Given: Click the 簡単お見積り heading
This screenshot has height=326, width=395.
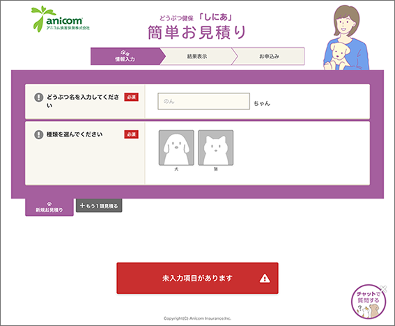Looking at the screenshot, I should pyautogui.click(x=196, y=33).
